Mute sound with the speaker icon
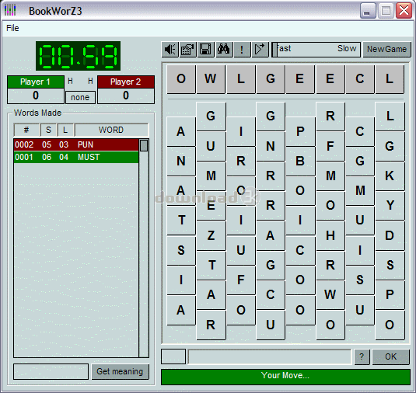This screenshot has height=393, width=416. (170, 49)
